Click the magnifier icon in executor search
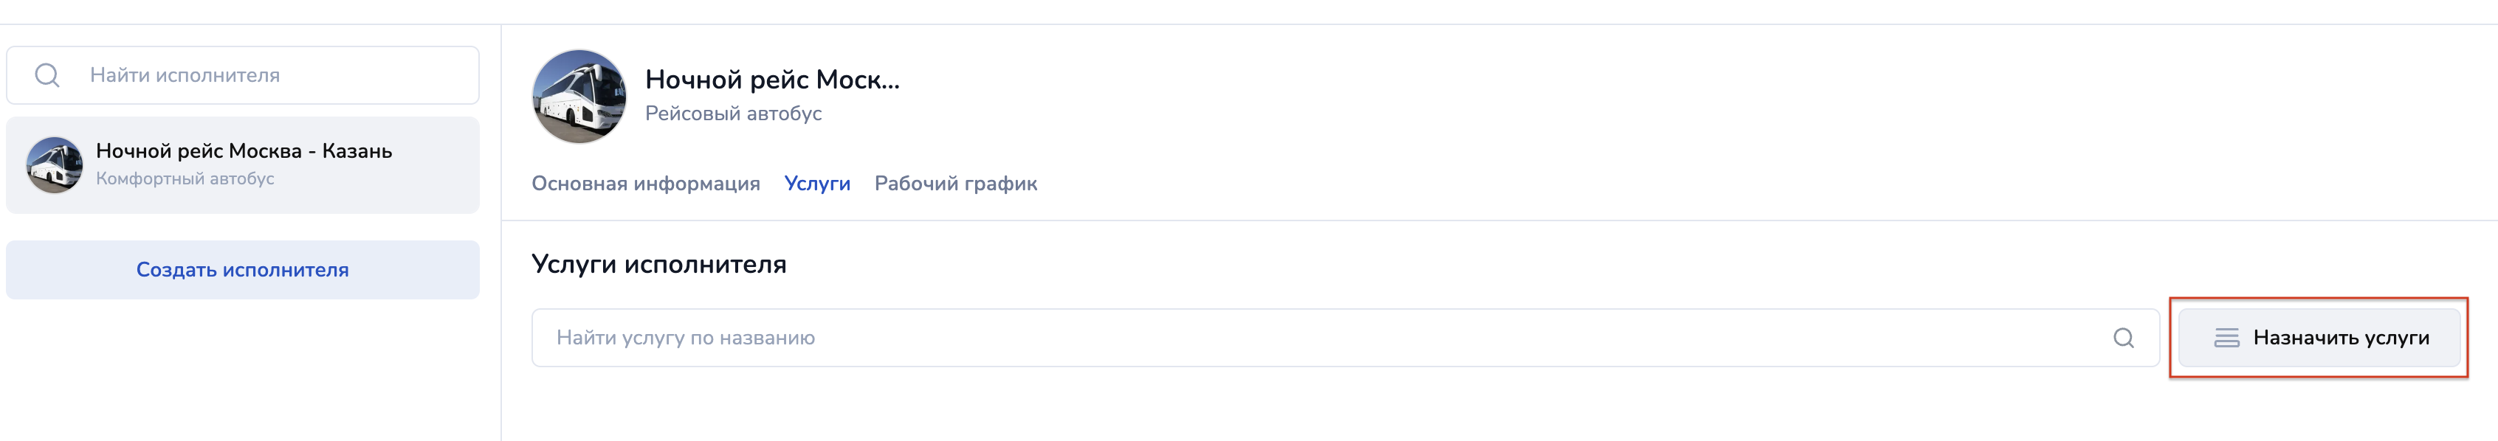Screen dimensions: 2498x441 [x=47, y=76]
